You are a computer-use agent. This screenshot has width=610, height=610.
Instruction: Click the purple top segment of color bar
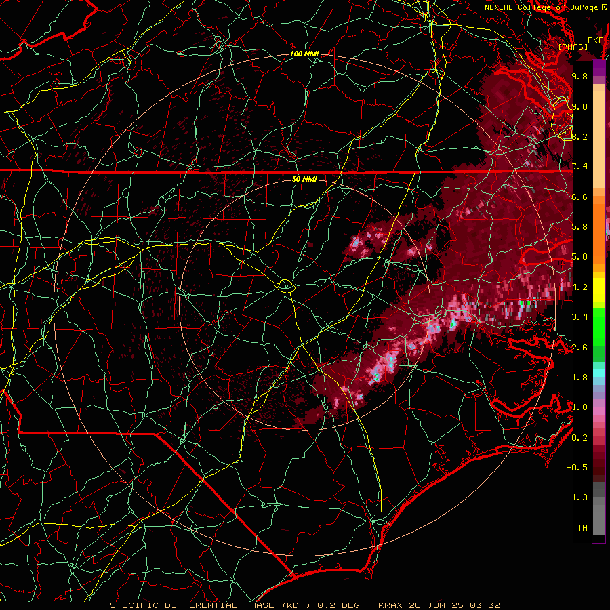point(598,68)
